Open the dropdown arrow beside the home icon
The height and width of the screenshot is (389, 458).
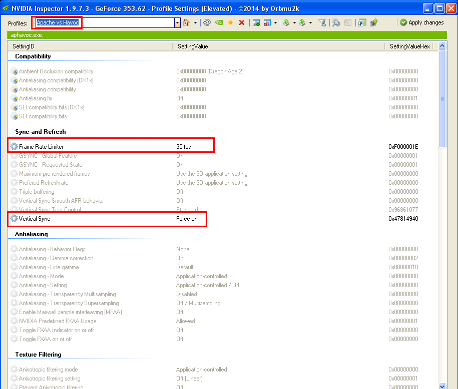(195, 23)
